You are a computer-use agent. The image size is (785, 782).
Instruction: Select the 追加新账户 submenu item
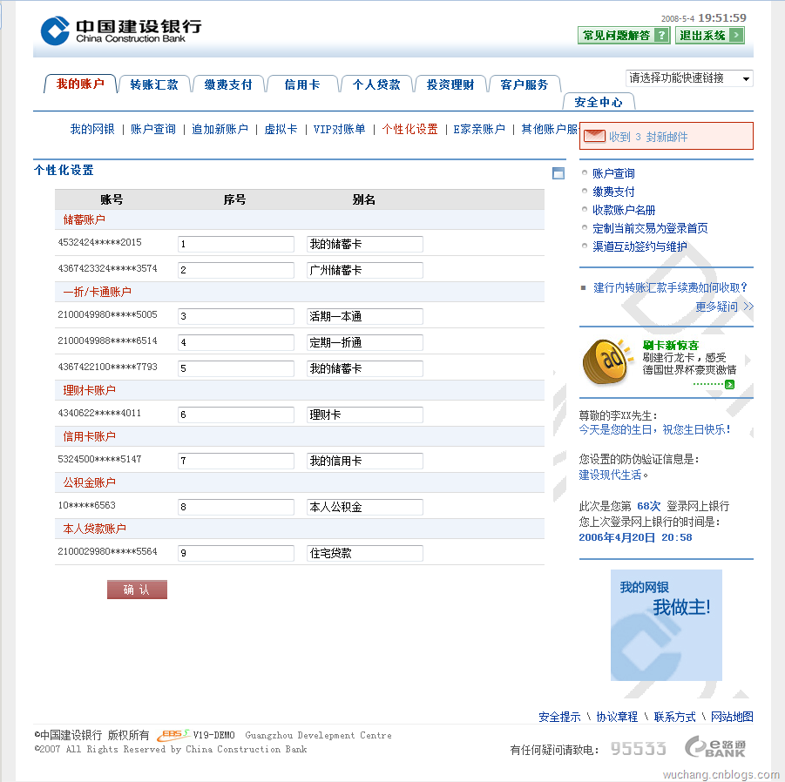pyautogui.click(x=220, y=130)
